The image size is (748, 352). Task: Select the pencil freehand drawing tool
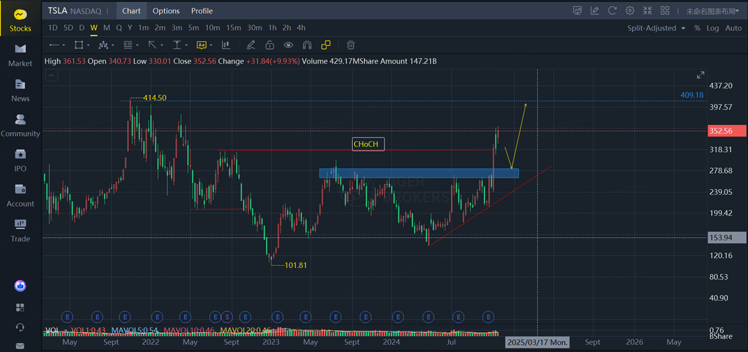click(250, 45)
